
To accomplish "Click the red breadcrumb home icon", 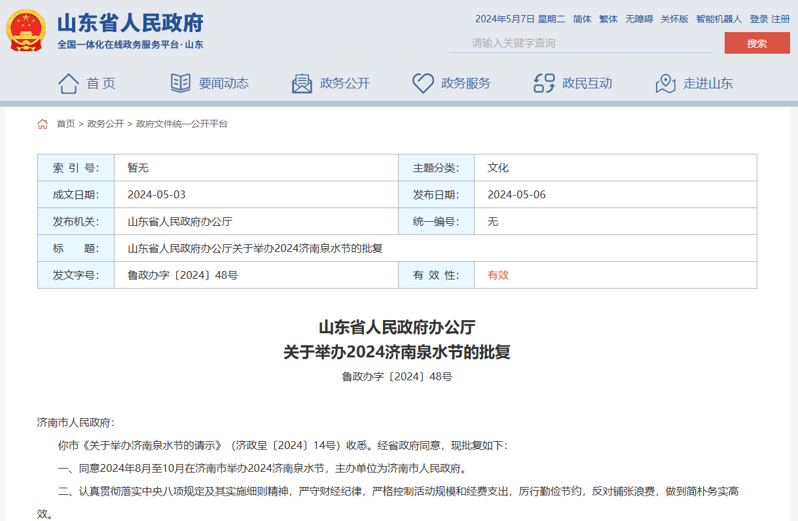I will (43, 124).
